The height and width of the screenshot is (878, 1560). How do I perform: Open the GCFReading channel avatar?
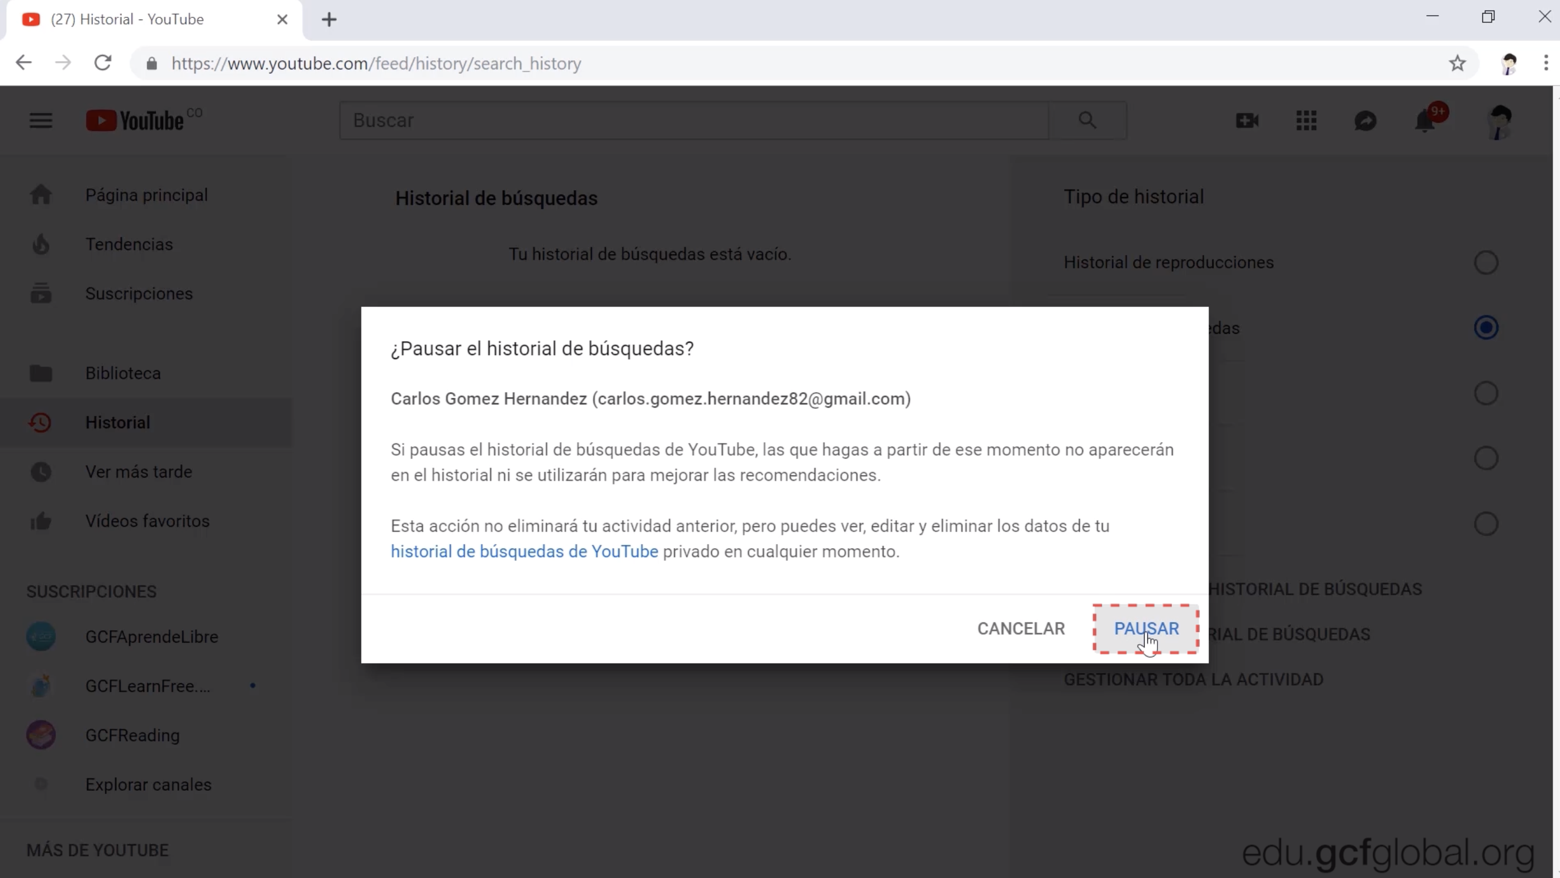click(x=41, y=735)
